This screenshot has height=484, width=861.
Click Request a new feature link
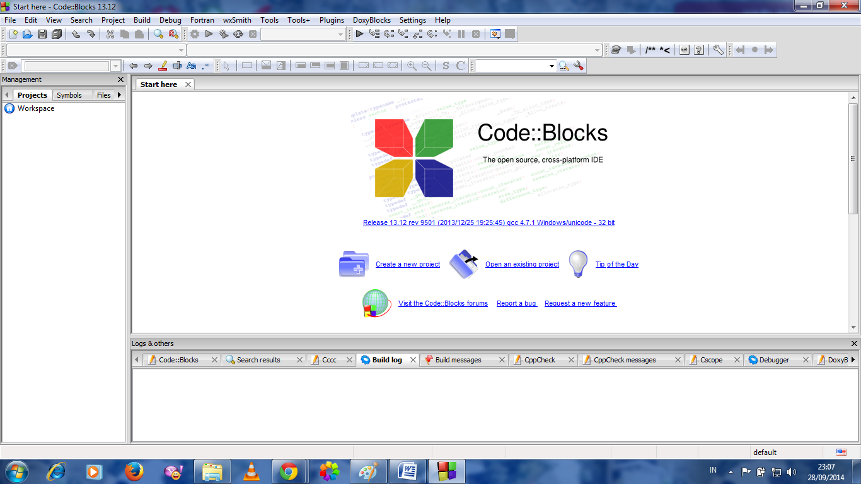pos(581,304)
